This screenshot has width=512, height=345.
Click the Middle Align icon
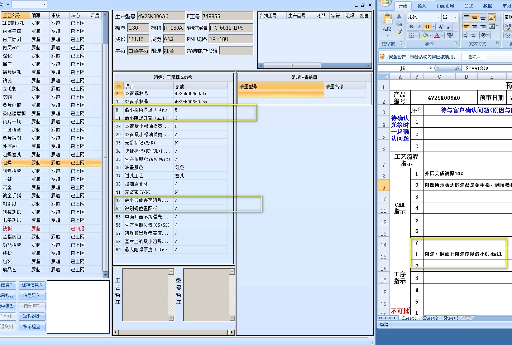click(474, 17)
